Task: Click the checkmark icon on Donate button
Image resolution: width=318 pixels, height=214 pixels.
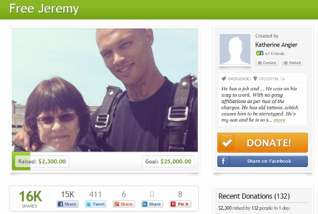Action: pyautogui.click(x=227, y=143)
